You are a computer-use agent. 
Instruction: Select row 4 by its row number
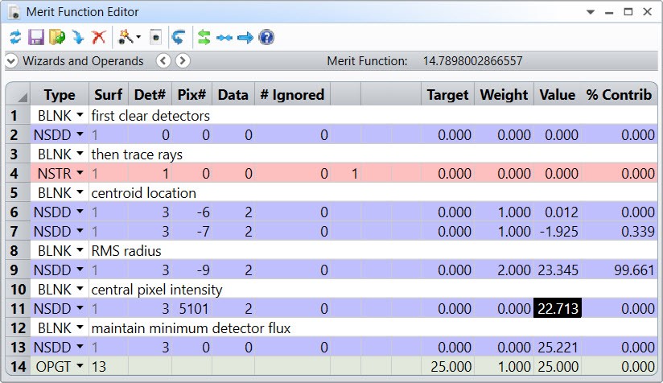(18, 173)
